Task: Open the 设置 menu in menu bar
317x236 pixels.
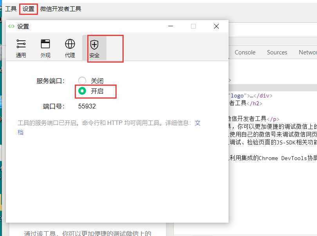Action: click(28, 9)
